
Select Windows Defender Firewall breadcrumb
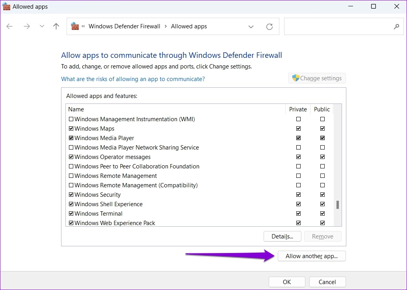click(x=125, y=26)
